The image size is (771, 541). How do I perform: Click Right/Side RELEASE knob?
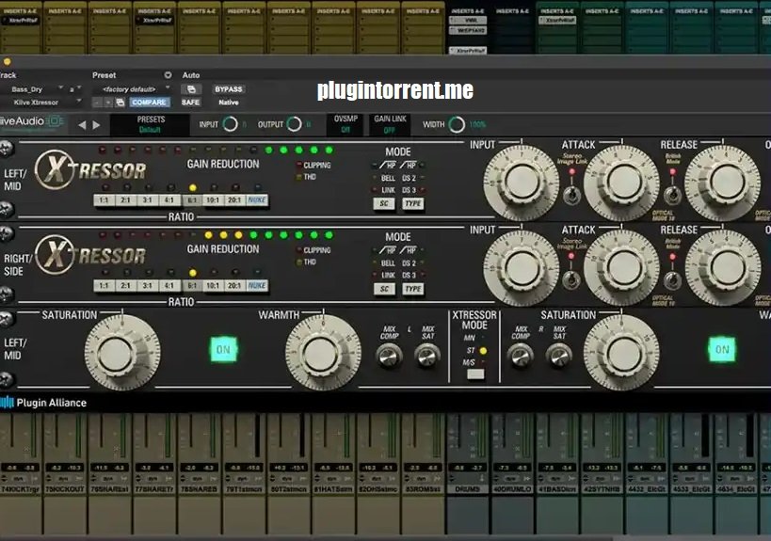coord(723,267)
